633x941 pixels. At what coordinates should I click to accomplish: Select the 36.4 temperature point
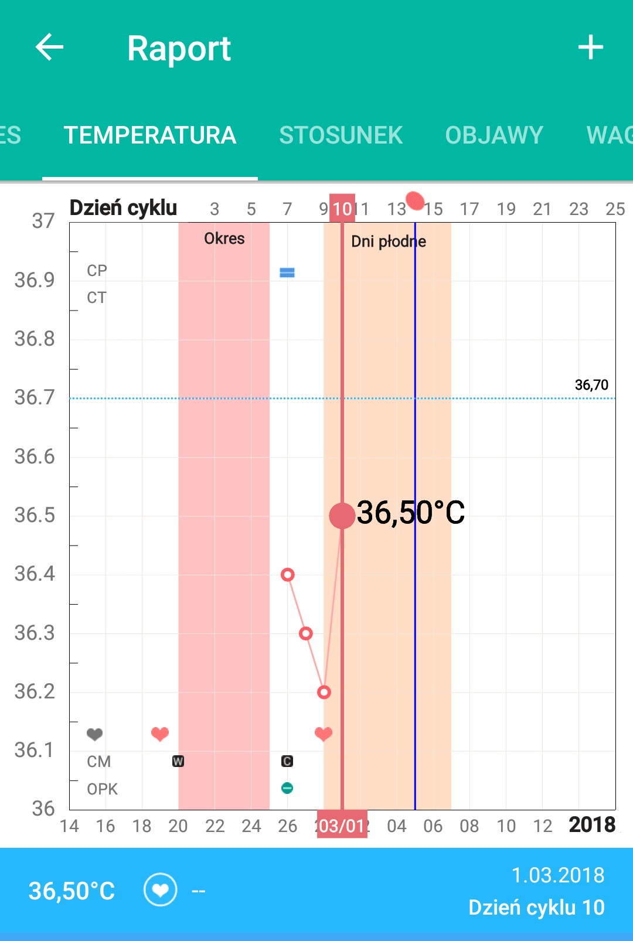coord(287,575)
